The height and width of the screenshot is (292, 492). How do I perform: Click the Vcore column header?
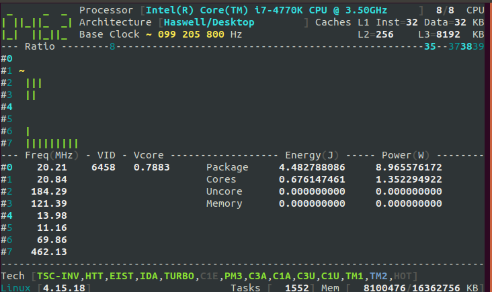point(149,156)
